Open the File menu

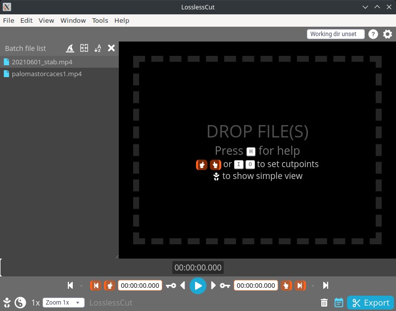click(8, 20)
